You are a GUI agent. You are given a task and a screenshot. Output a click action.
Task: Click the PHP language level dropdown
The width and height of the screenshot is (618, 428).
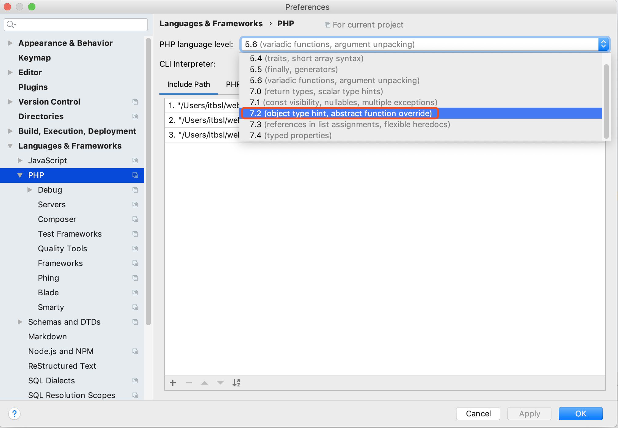tap(423, 44)
